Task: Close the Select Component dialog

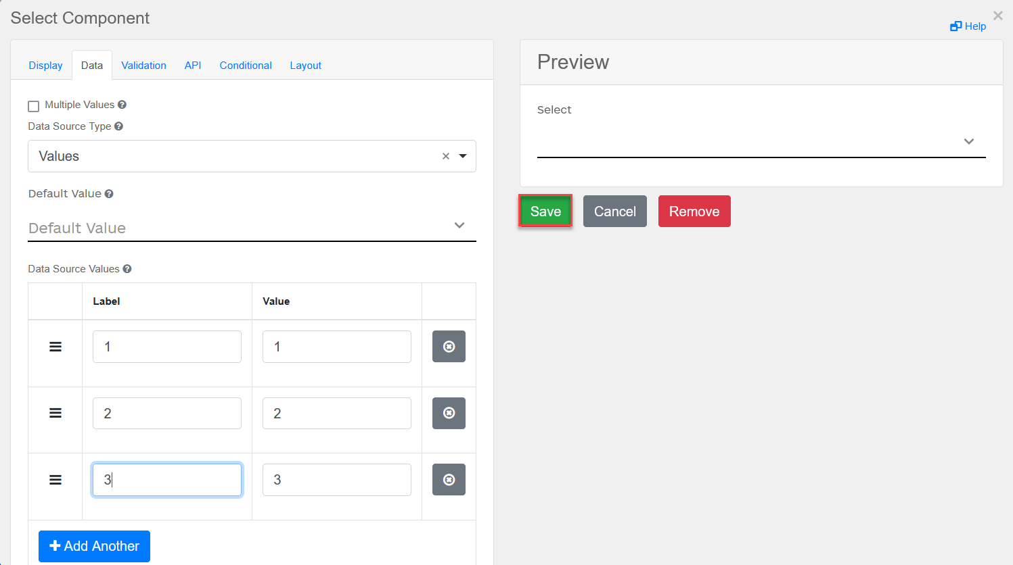Action: 998,16
